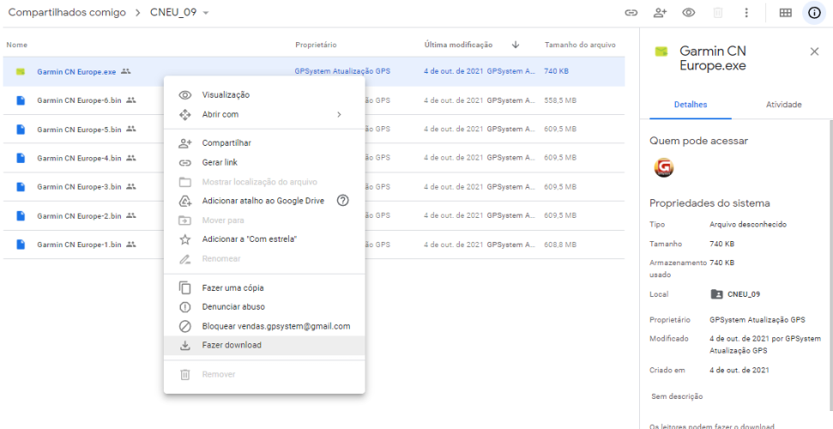Select Garmin CN Europe-1.bin file
The width and height of the screenshot is (833, 429).
tap(79, 245)
